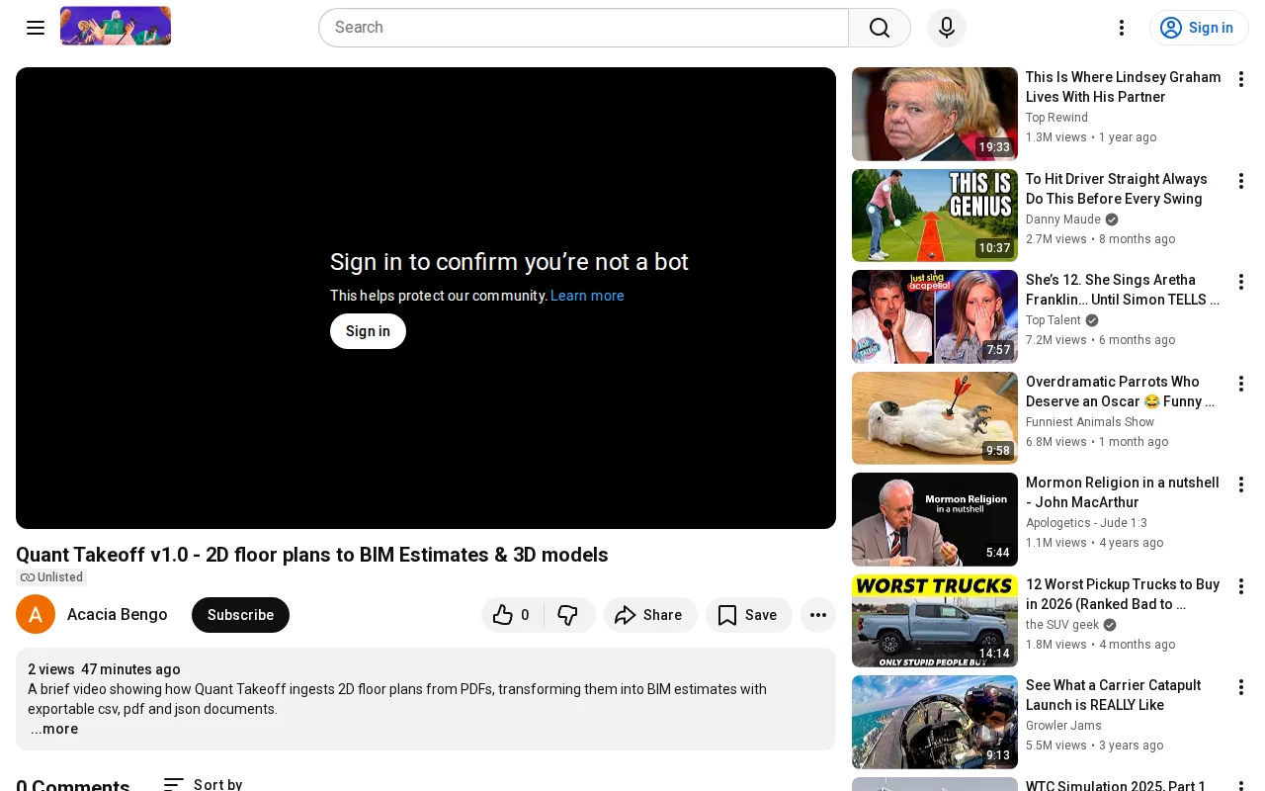Open header settings three-dot menu
Image resolution: width=1265 pixels, height=791 pixels.
click(x=1122, y=28)
